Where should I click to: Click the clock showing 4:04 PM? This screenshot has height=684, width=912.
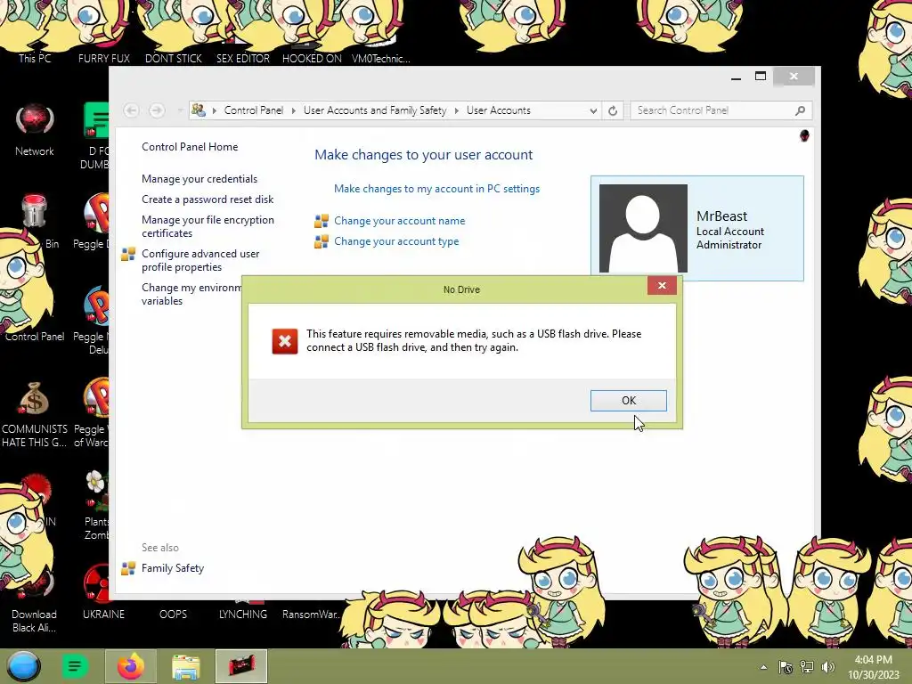pos(873,667)
